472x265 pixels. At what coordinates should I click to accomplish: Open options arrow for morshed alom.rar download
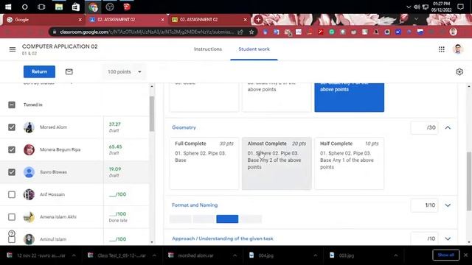tap(235, 255)
